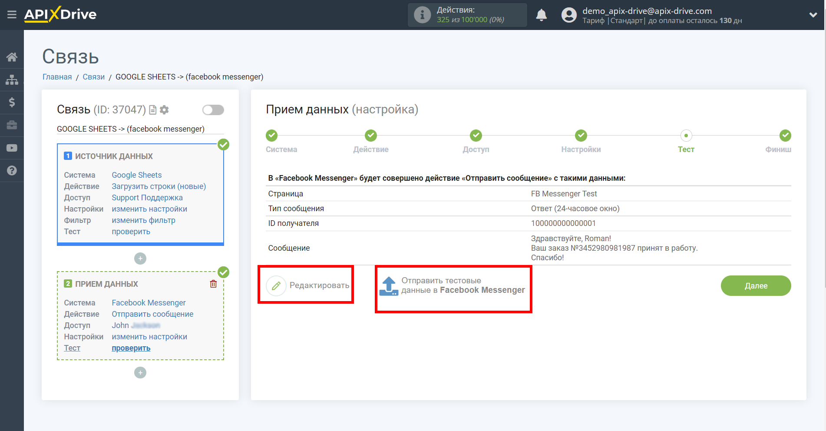Screen dimensions: 826x431
Task: Click the user avatar icon
Action: tap(569, 15)
